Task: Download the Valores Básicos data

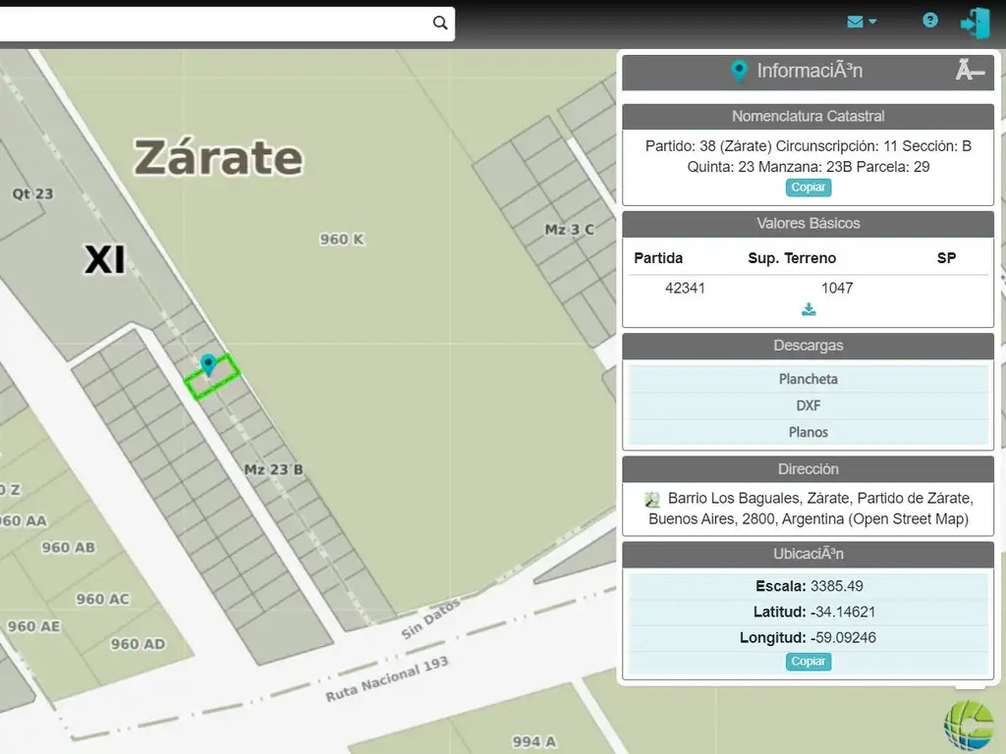Action: tap(809, 309)
